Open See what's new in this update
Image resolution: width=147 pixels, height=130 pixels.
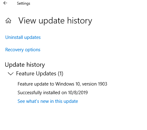pos(48,101)
